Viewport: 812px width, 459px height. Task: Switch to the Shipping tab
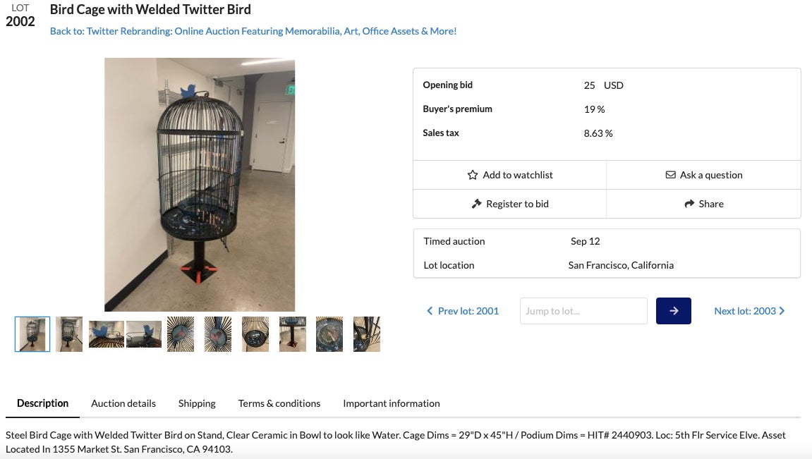[197, 403]
